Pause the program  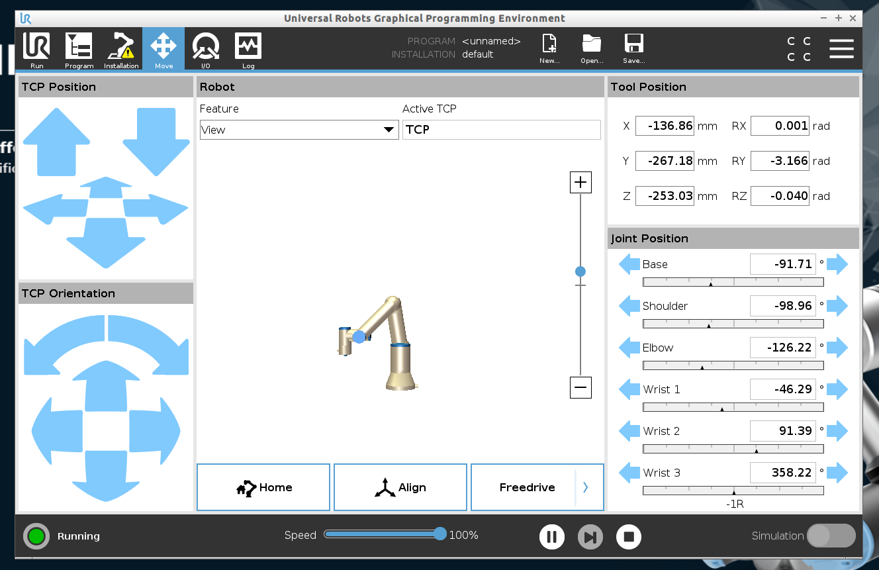(x=551, y=536)
